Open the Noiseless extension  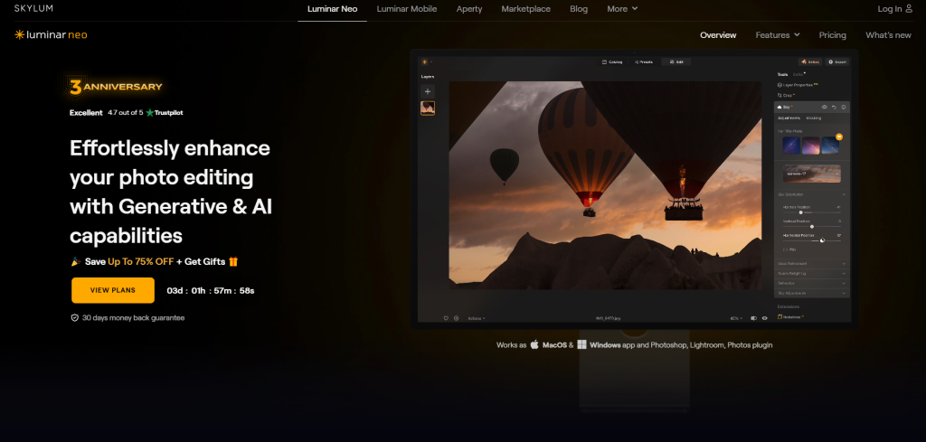[790, 317]
